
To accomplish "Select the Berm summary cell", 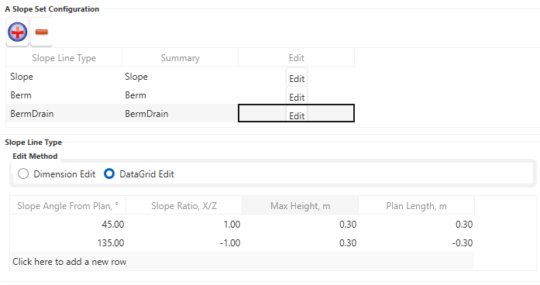I will coord(180,95).
